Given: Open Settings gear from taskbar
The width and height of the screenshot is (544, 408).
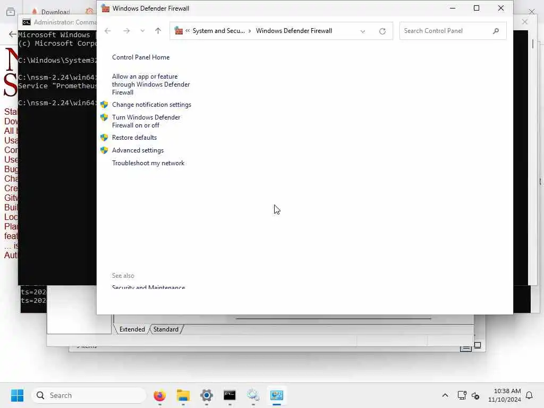Looking at the screenshot, I should pos(207,395).
